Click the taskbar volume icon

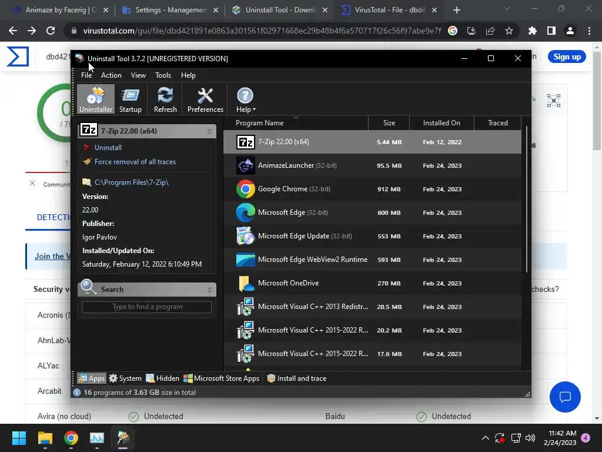(x=530, y=438)
